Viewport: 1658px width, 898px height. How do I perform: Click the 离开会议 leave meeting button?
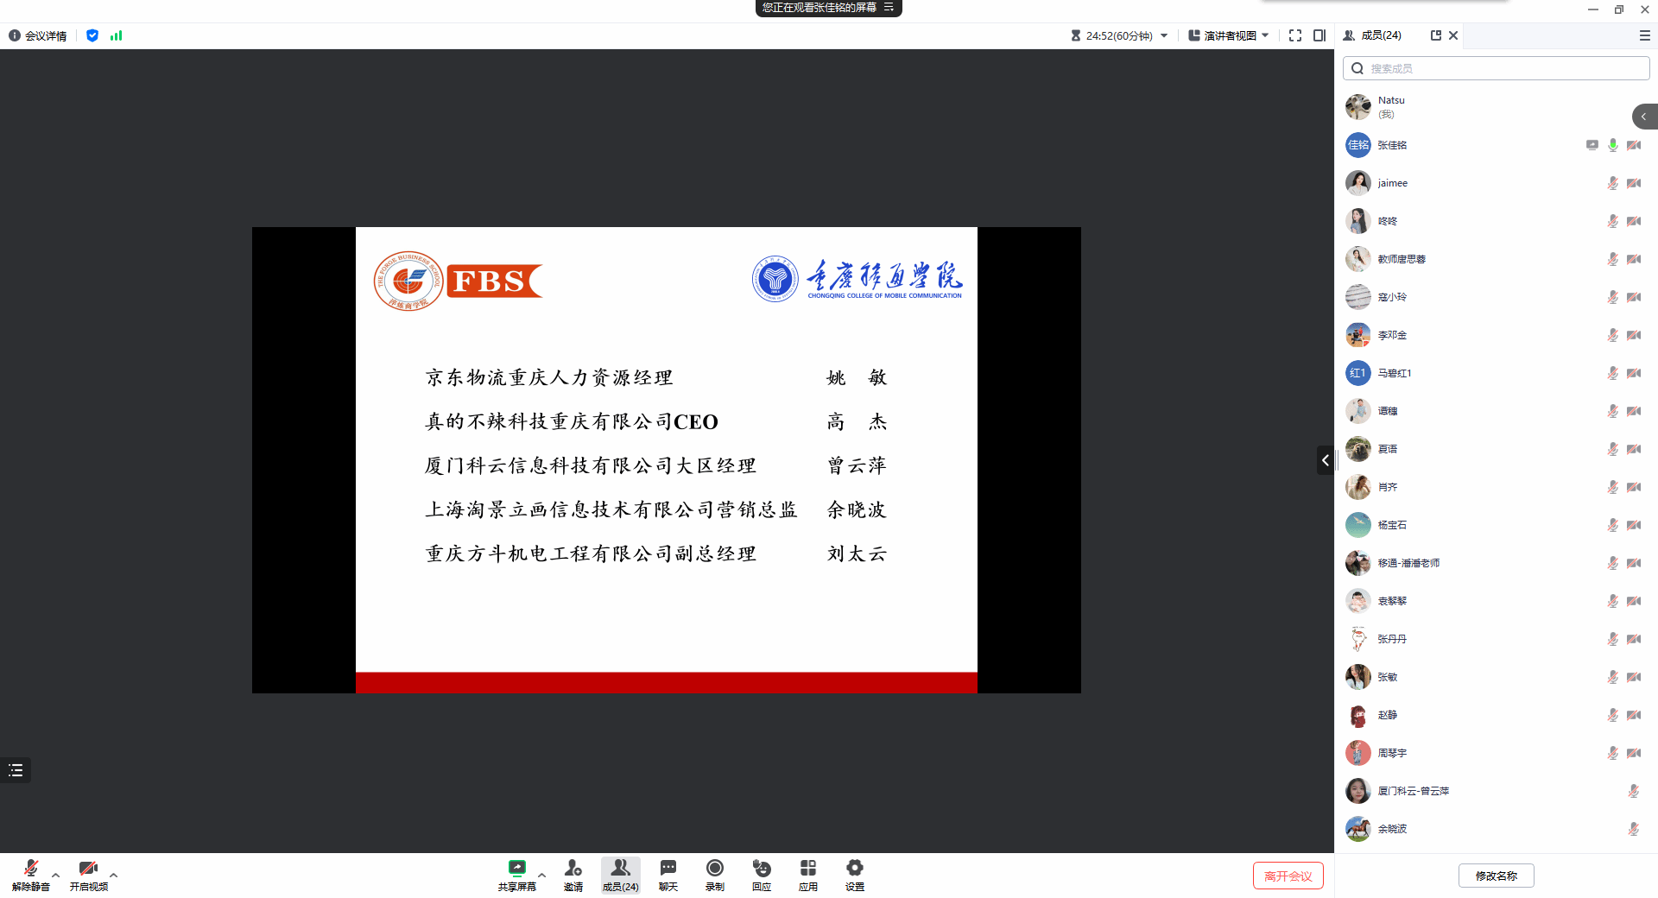[1288, 876]
